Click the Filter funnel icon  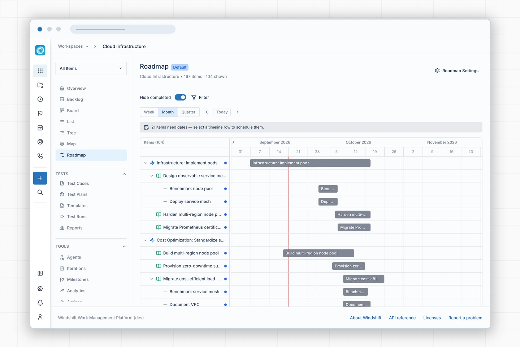pyautogui.click(x=194, y=98)
